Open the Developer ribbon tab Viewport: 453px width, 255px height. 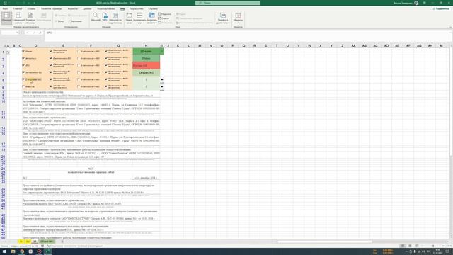click(136, 8)
